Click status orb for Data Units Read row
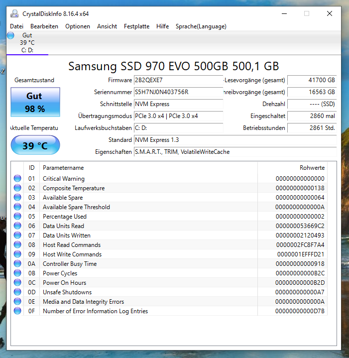This screenshot has width=349, height=358. point(17,226)
